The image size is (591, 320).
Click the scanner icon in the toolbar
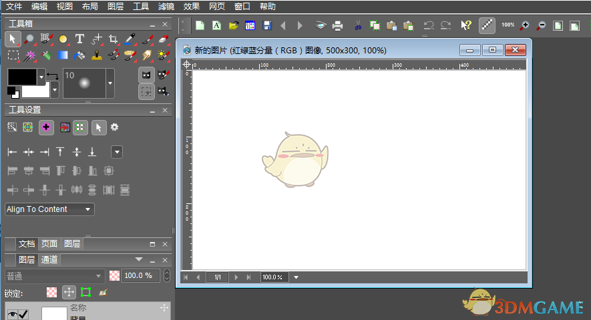(x=321, y=25)
